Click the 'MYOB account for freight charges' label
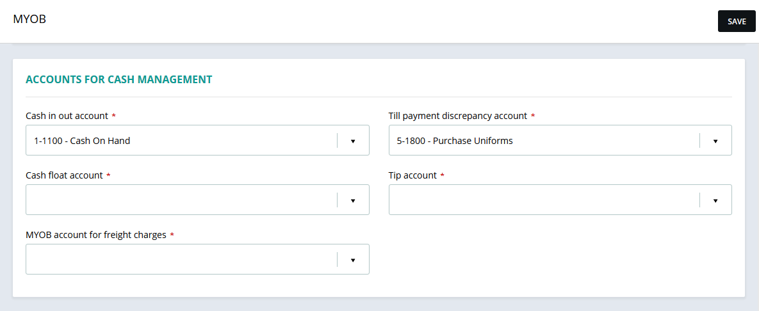This screenshot has width=759, height=311. tap(95, 235)
